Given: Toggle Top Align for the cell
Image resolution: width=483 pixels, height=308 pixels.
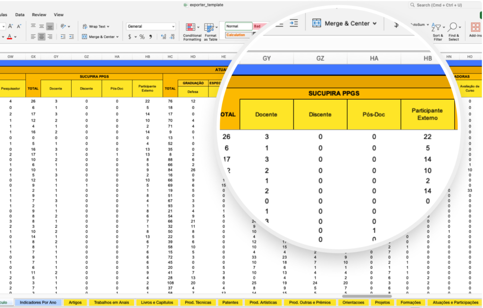Looking at the screenshot, I should point(33,26).
